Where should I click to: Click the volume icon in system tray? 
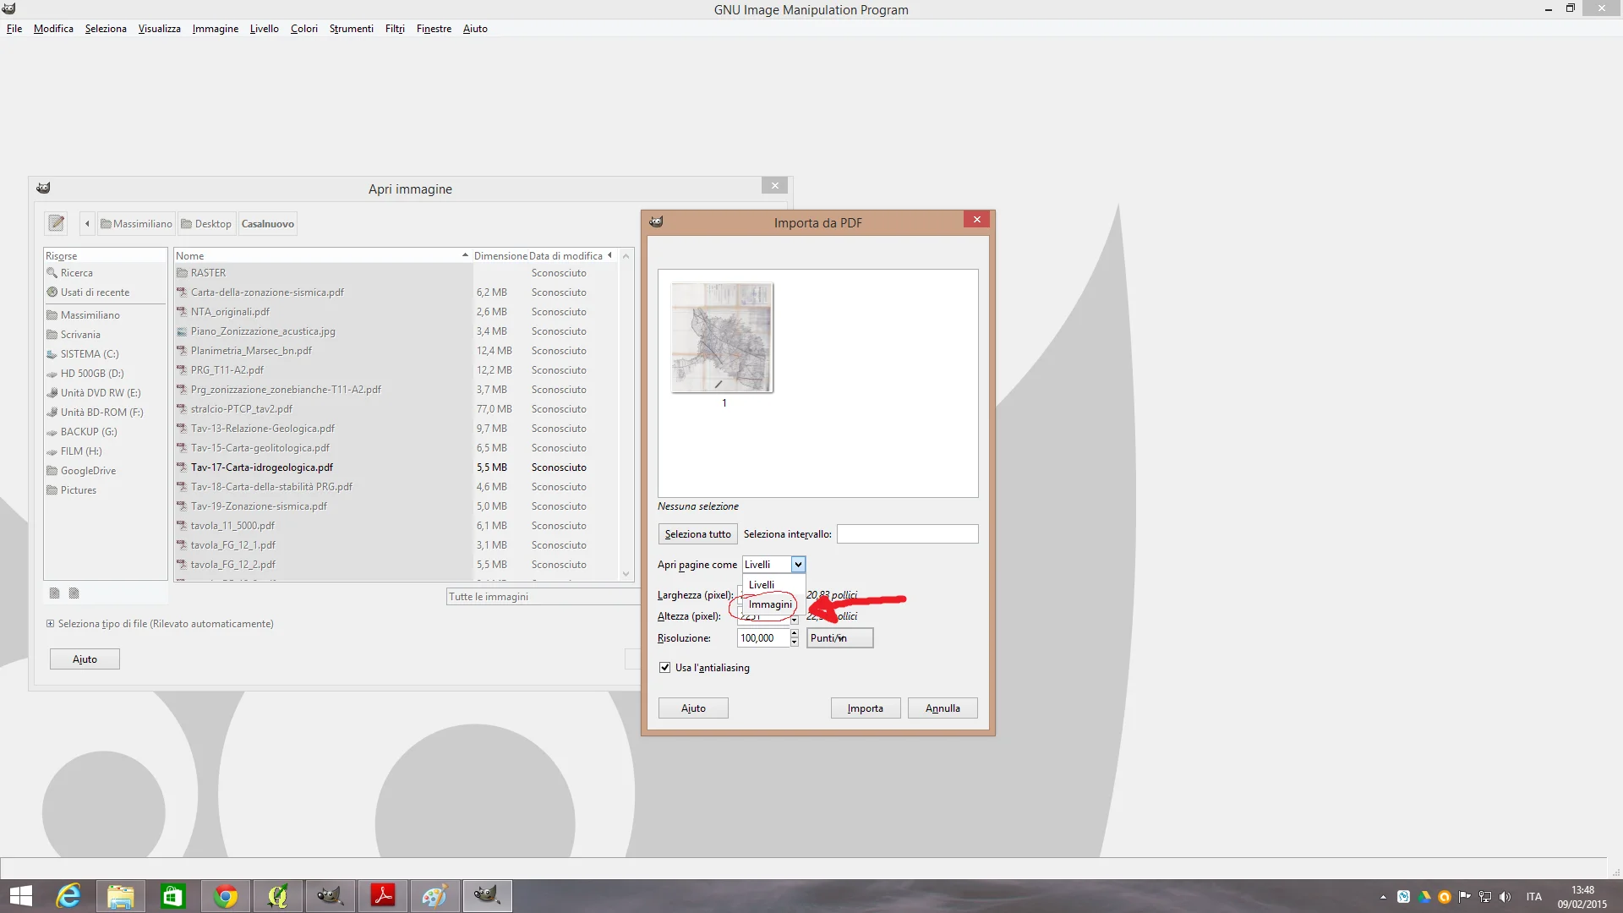tap(1505, 897)
